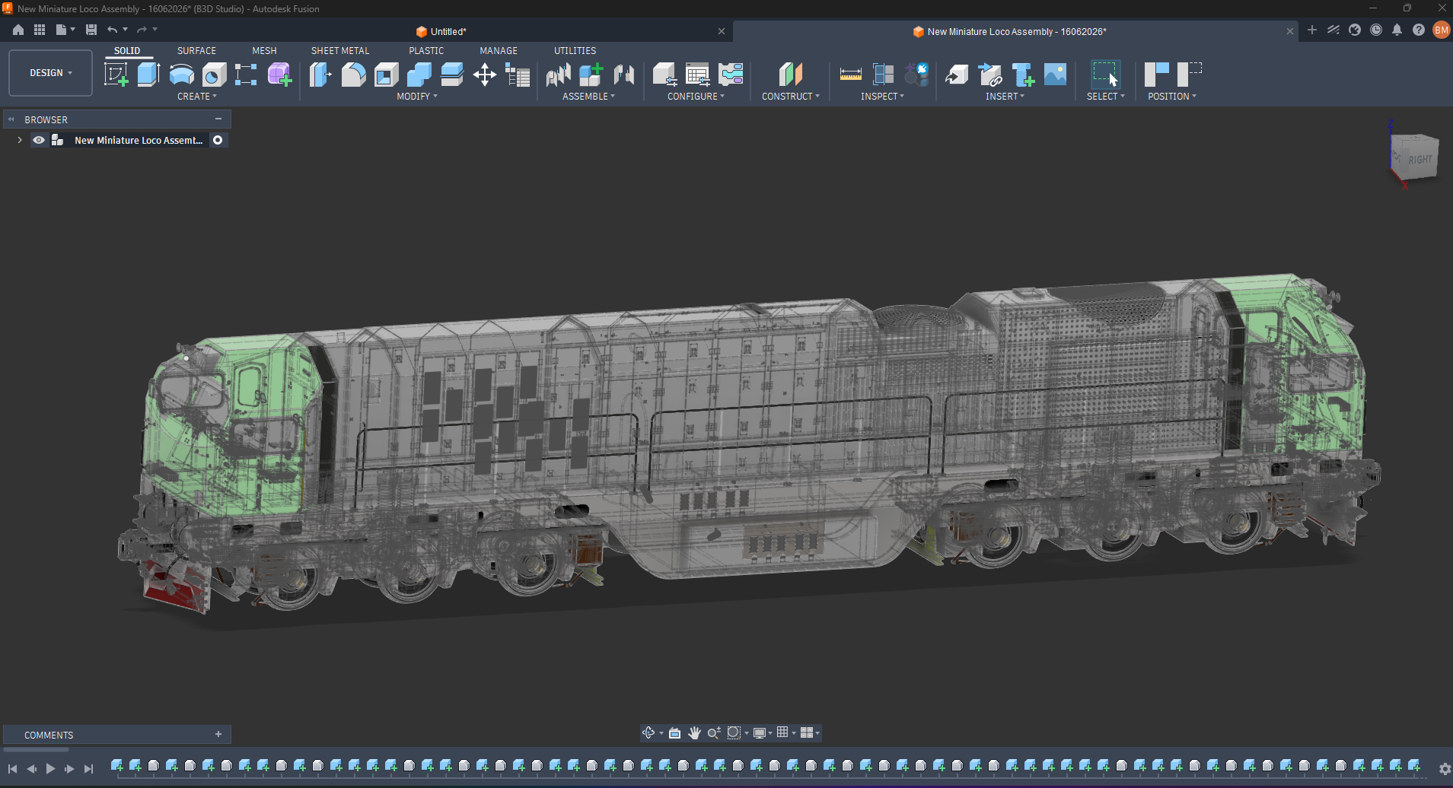Screen dimensions: 1453x788
Task: Click the Insert Canvas image icon
Action: pyautogui.click(x=1055, y=75)
